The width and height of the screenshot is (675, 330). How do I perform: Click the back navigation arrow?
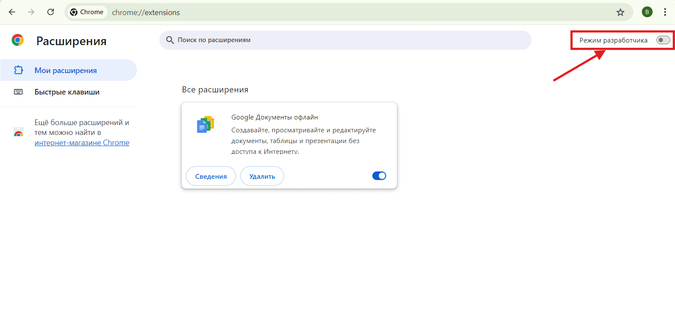point(12,12)
